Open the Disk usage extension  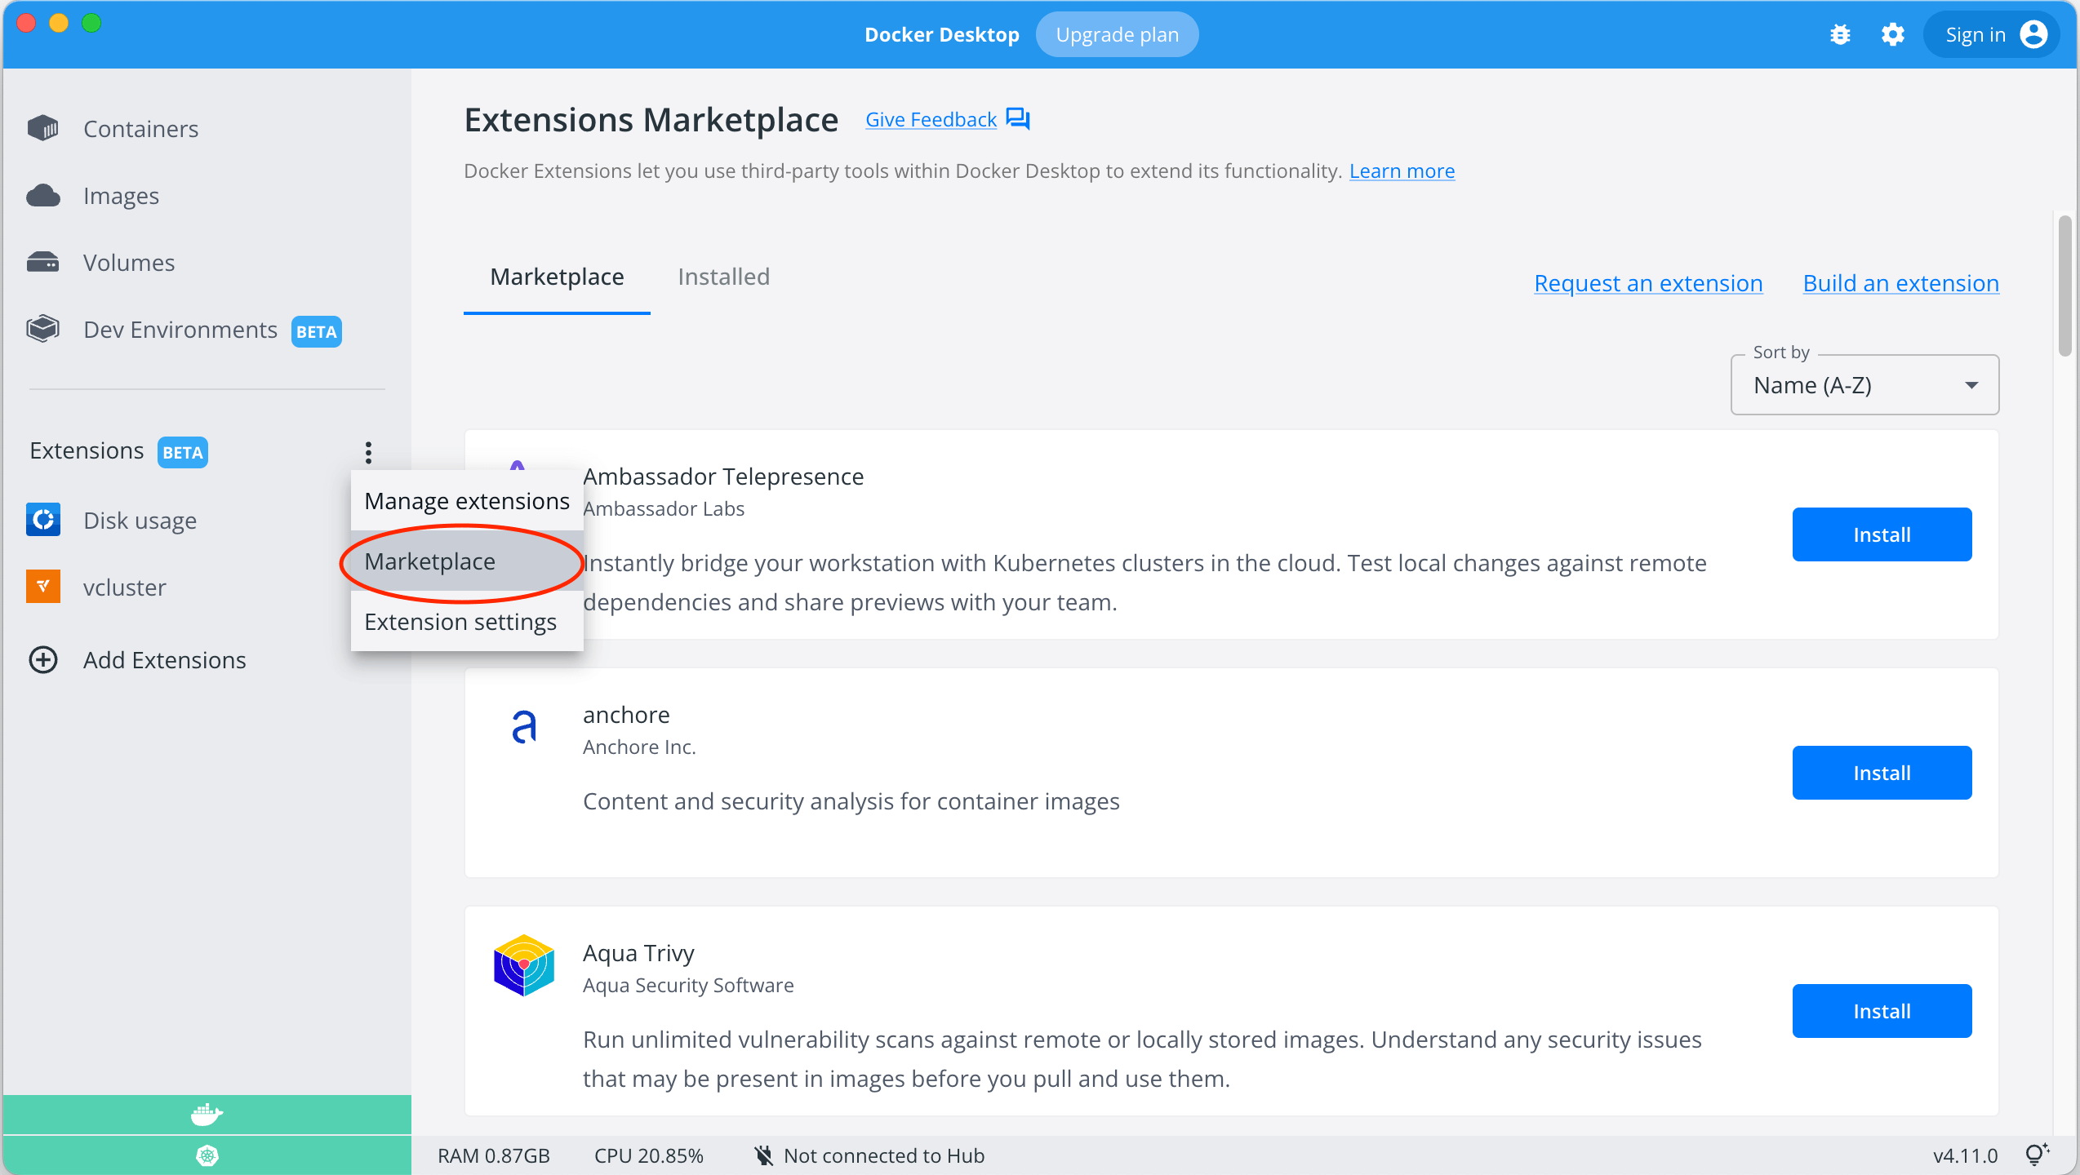140,520
